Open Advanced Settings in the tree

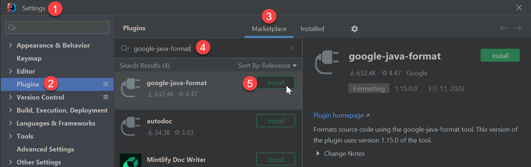(45, 149)
